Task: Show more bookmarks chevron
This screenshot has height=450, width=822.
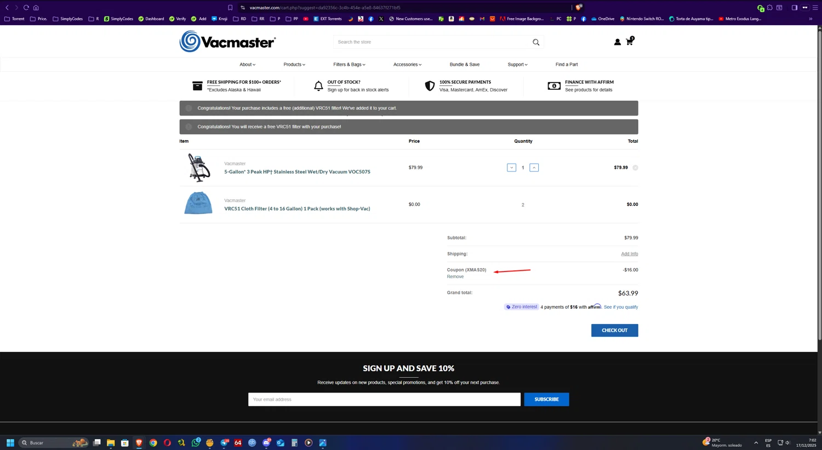Action: pos(810,19)
